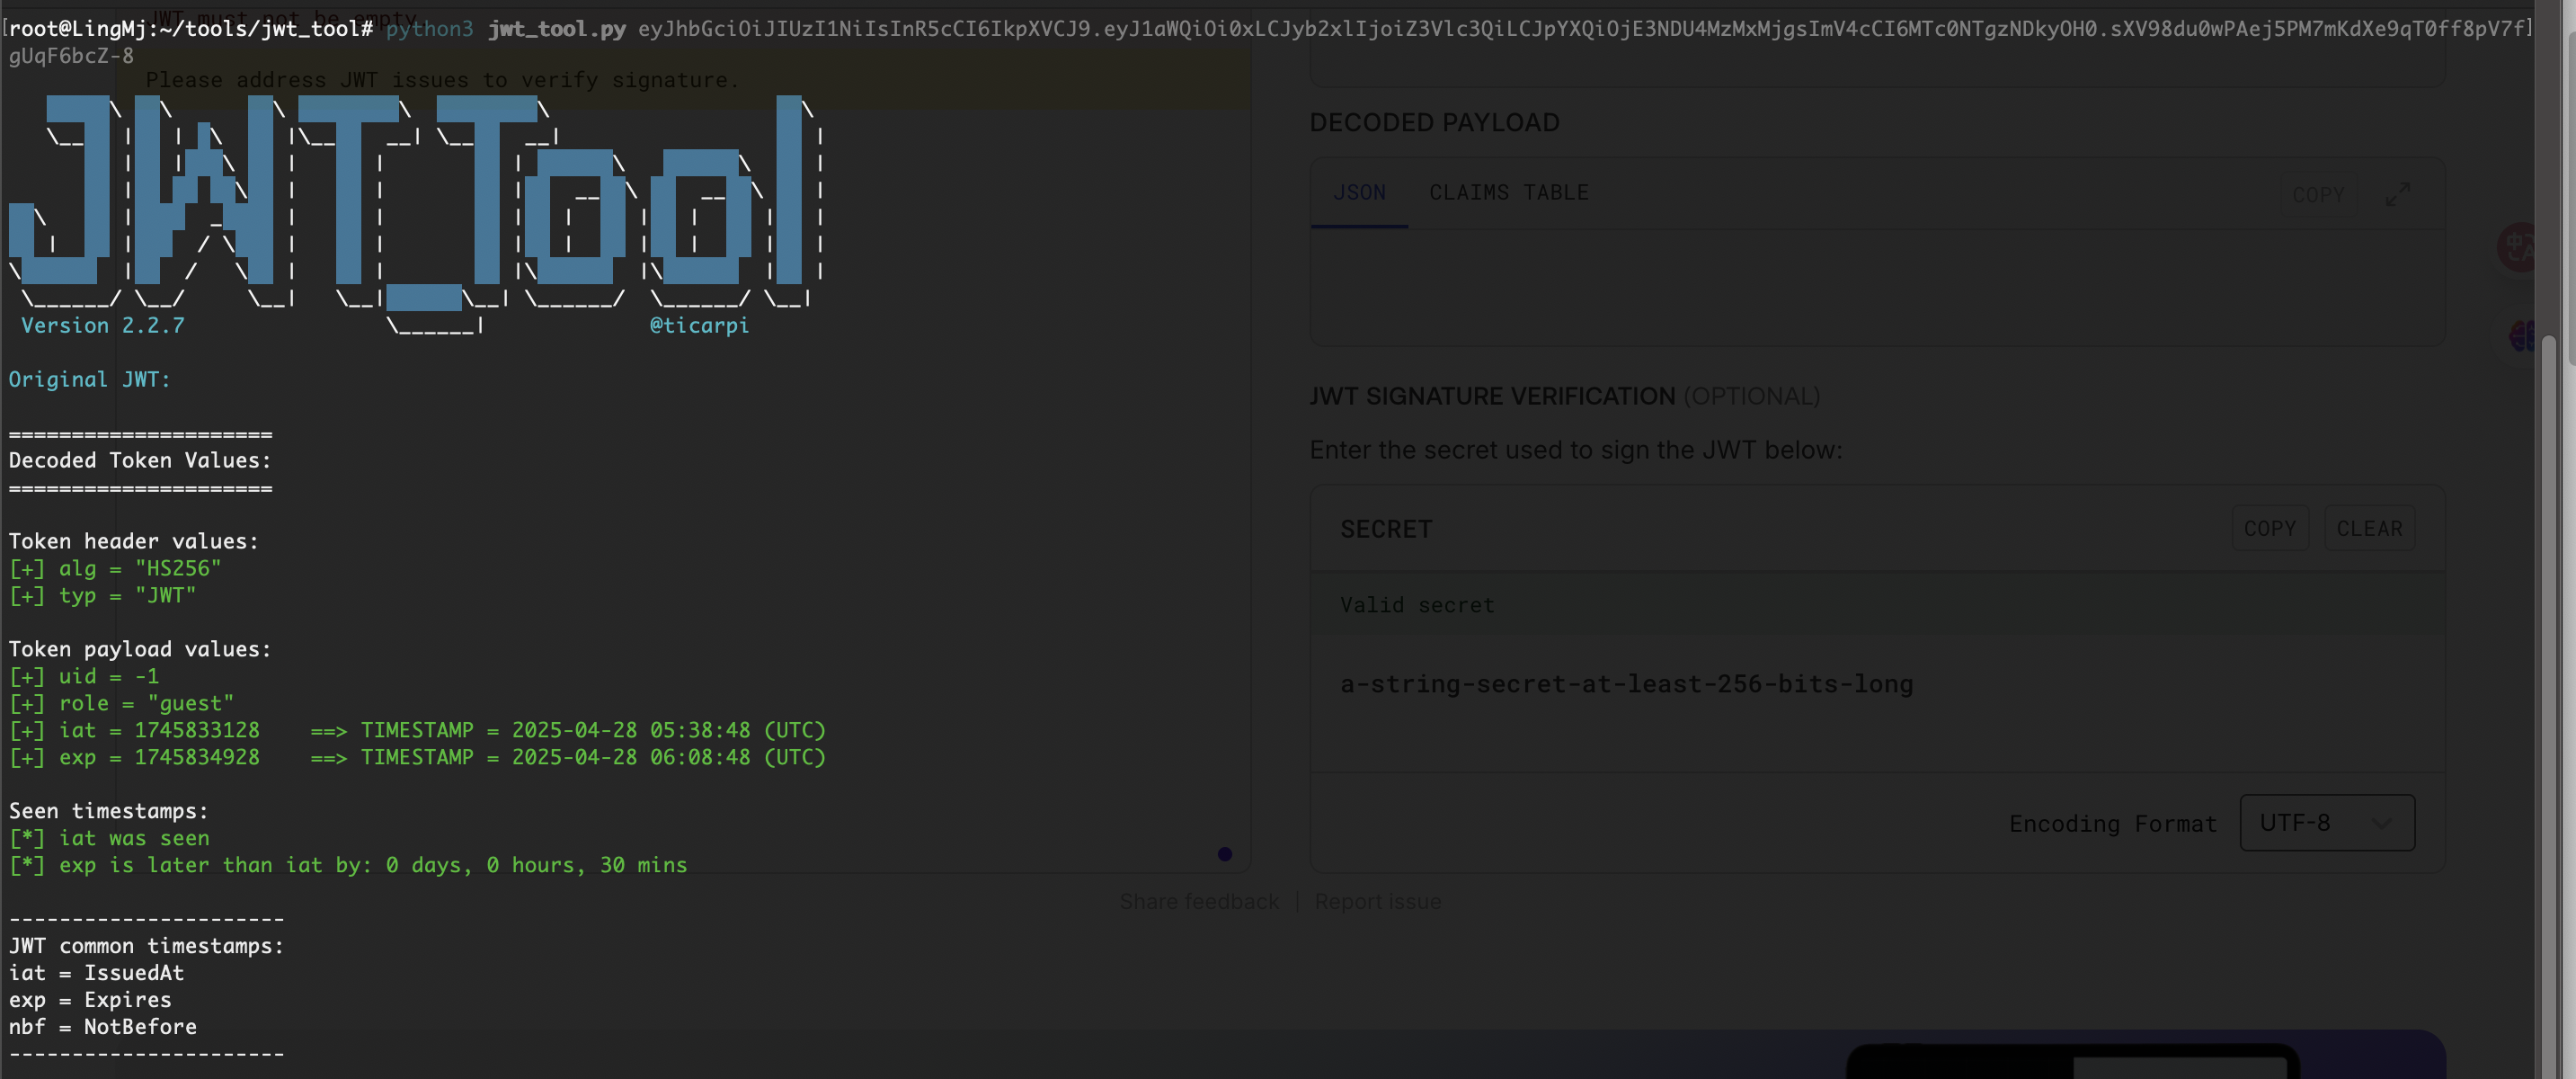Screen dimensions: 2576x1079
Task: Click the secret input field text
Action: click(x=1626, y=684)
